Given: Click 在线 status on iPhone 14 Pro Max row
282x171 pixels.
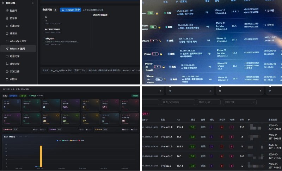Looking at the screenshot, I should (x=169, y=27).
